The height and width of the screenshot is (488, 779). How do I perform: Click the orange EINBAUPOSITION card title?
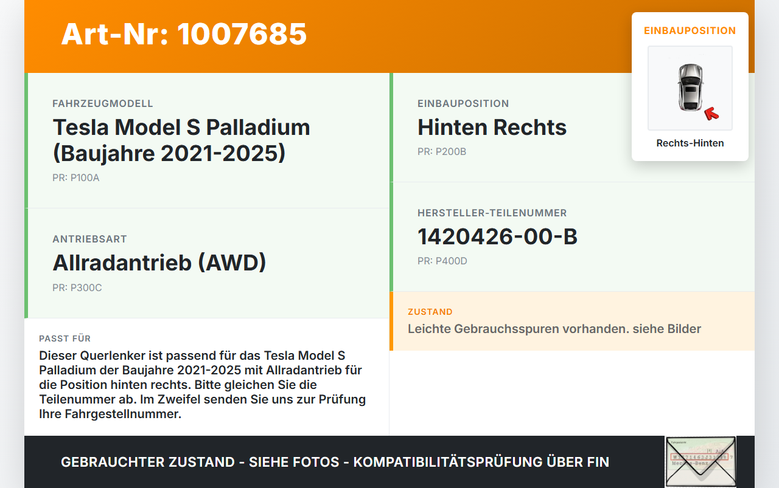click(690, 30)
